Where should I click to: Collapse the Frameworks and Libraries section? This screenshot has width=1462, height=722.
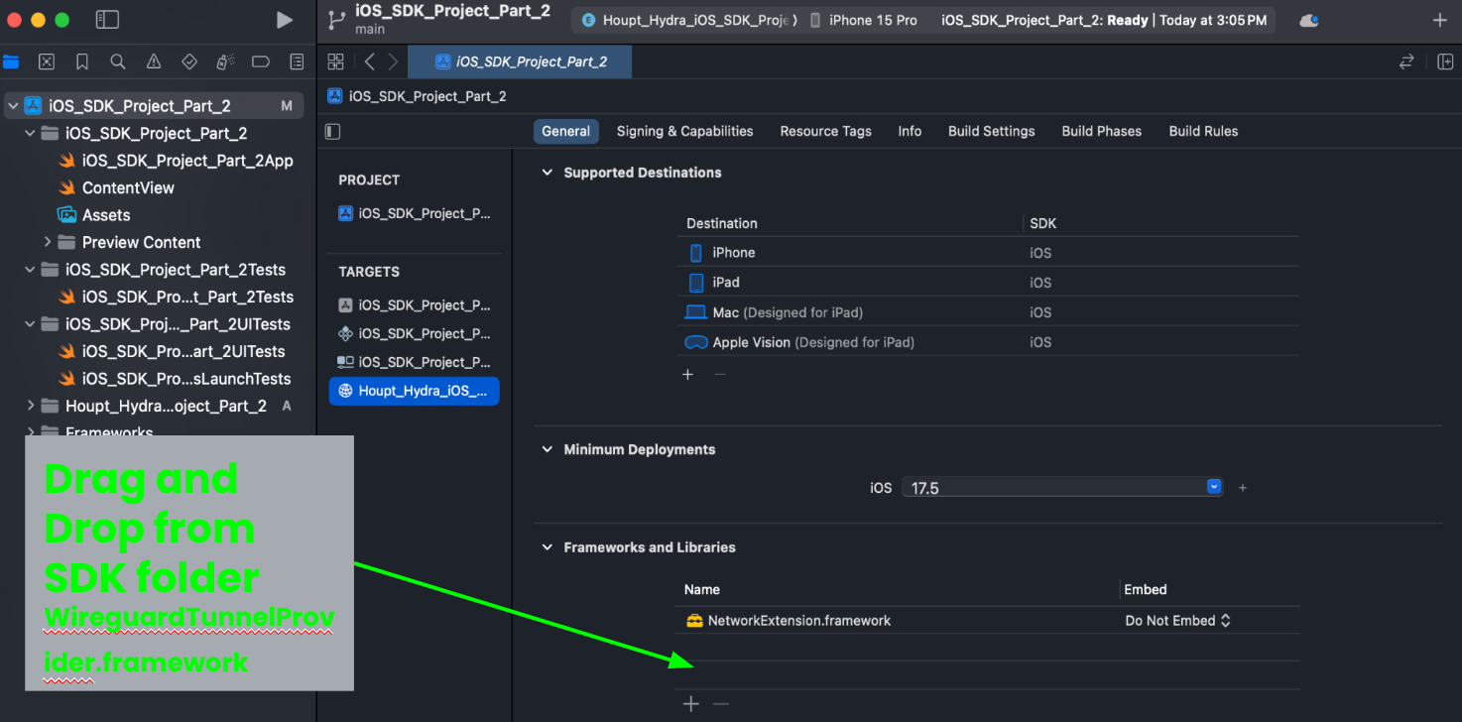pos(547,547)
